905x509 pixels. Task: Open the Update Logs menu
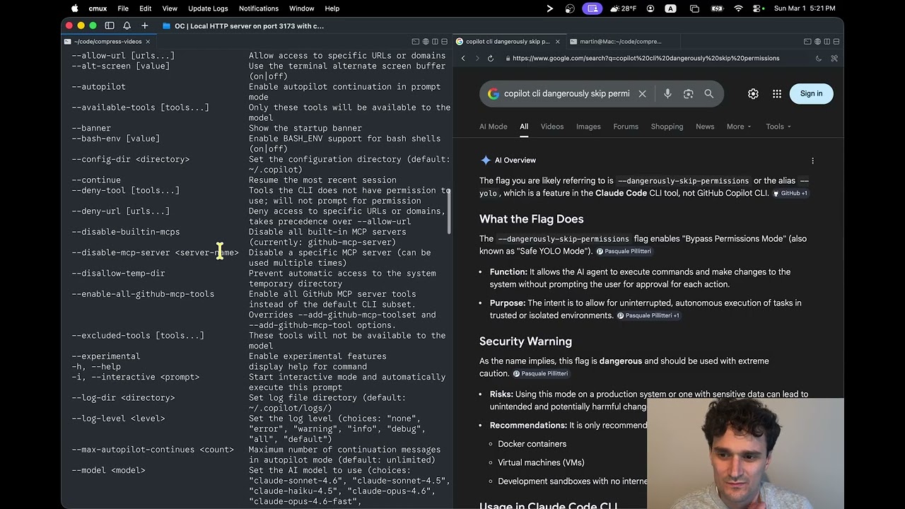[x=208, y=8]
